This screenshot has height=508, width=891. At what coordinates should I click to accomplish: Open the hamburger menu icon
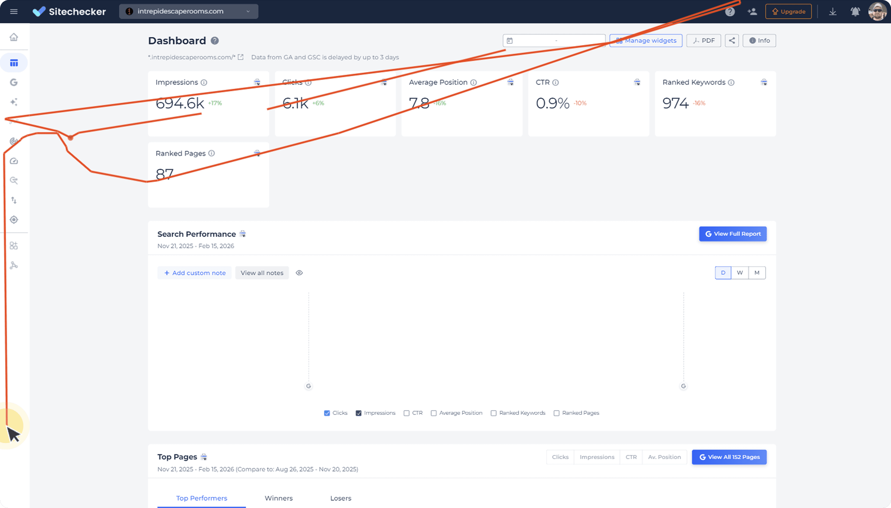[x=13, y=12]
